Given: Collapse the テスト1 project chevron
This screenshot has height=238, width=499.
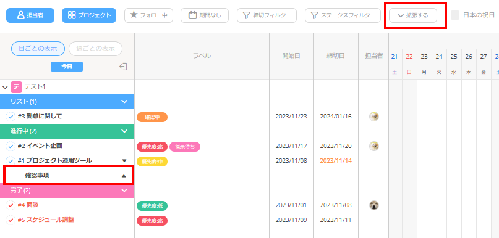Looking at the screenshot, I should 5,87.
